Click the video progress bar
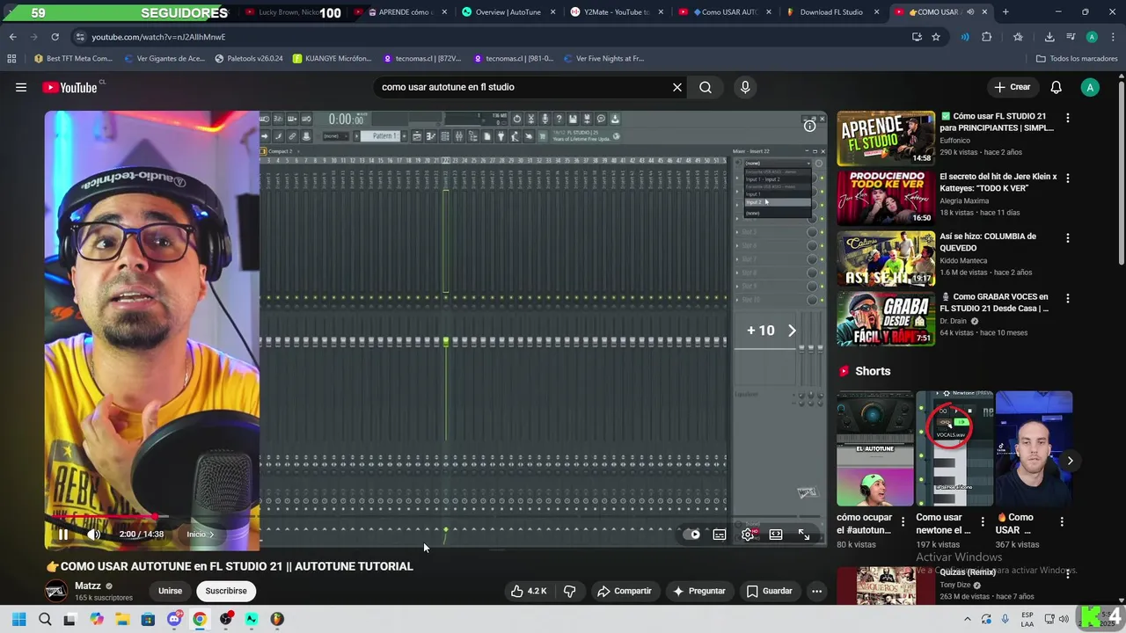The height and width of the screenshot is (633, 1126). click(435, 517)
